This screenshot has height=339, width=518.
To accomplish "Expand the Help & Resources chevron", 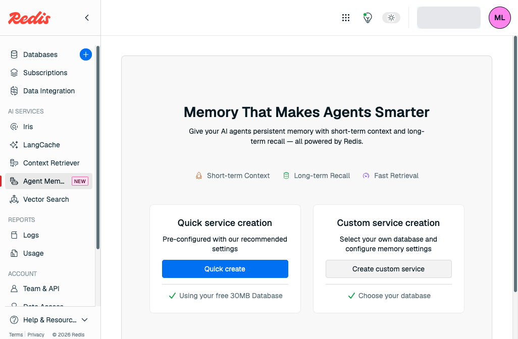I will coord(85,320).
